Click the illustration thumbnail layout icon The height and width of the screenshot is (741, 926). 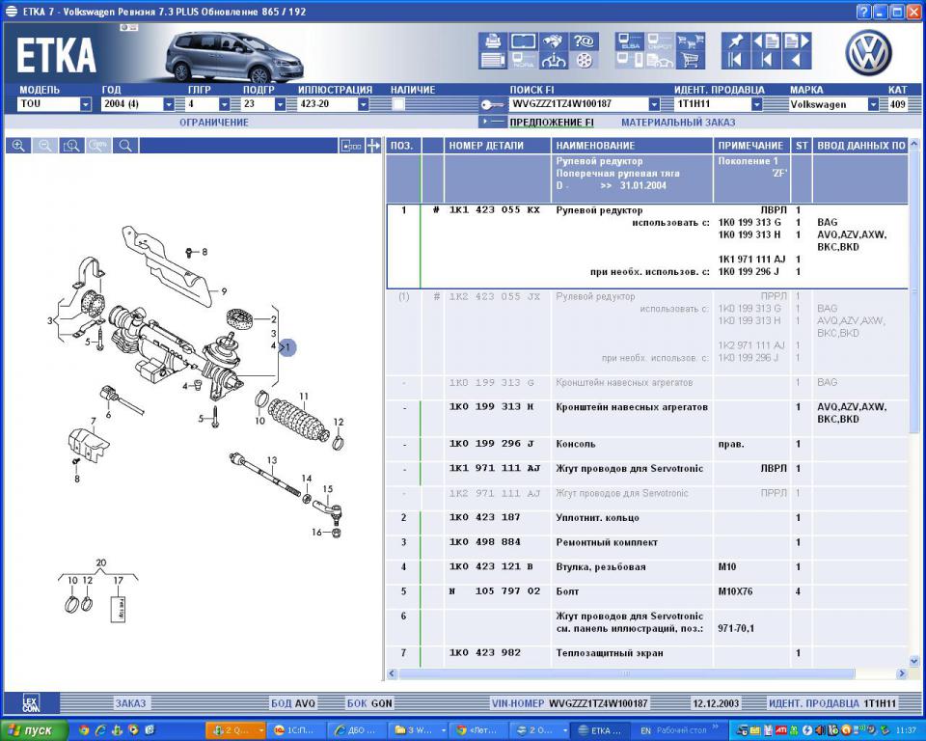pyautogui.click(x=351, y=146)
